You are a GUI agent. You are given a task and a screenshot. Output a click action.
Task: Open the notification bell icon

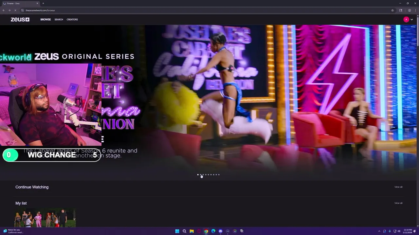(x=415, y=231)
